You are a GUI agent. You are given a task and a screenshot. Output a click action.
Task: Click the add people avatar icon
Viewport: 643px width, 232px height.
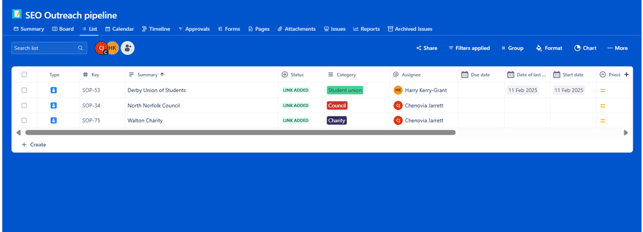click(128, 48)
